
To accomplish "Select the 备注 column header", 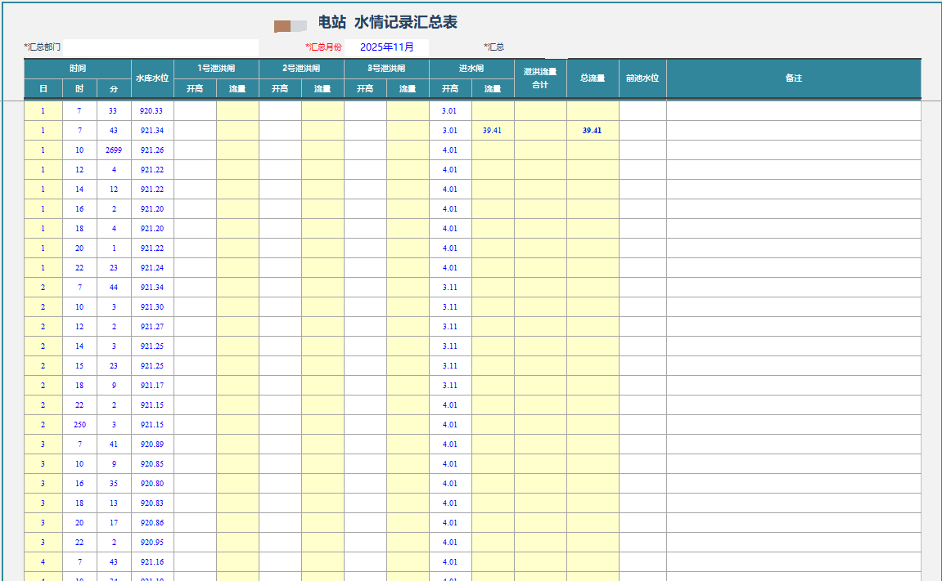I will 793,78.
